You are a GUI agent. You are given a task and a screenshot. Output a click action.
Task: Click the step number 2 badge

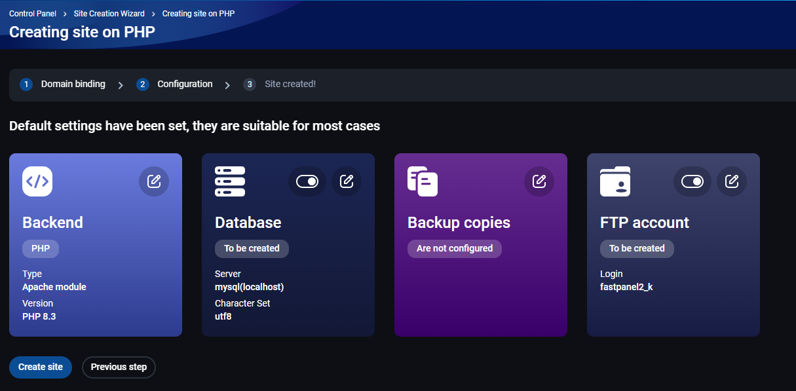pyautogui.click(x=143, y=84)
